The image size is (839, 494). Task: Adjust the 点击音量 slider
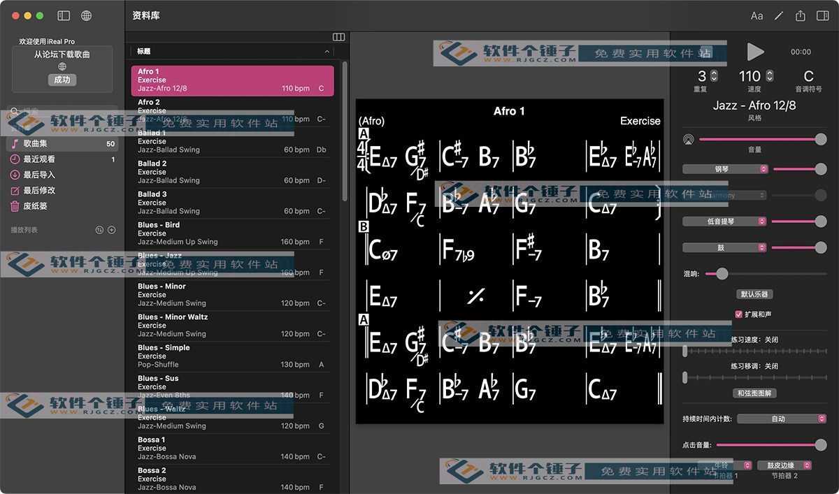pos(772,445)
